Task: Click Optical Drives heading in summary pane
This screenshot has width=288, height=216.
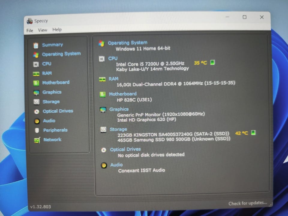Action: [x=125, y=149]
